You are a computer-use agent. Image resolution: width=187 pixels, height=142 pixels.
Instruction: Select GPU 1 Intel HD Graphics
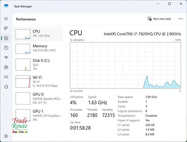[38, 115]
